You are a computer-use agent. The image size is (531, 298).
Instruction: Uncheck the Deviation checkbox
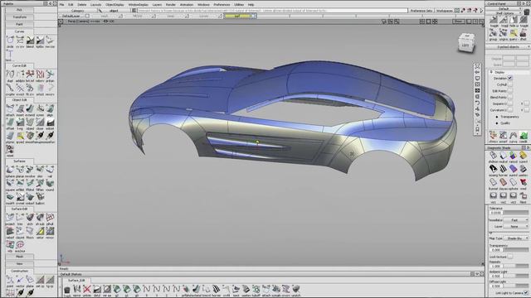510,78
